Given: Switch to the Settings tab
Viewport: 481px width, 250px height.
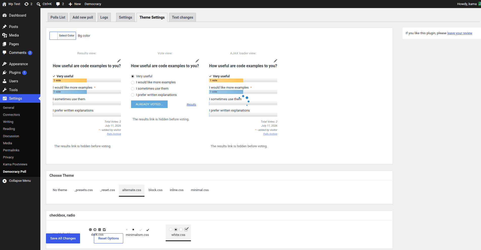Looking at the screenshot, I should (x=125, y=17).
